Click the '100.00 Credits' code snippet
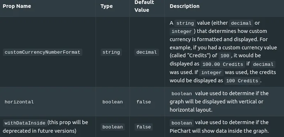Screen dimensions: 284x137 coord(223,64)
